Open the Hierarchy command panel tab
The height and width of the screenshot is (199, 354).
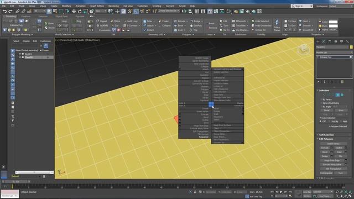click(330, 41)
